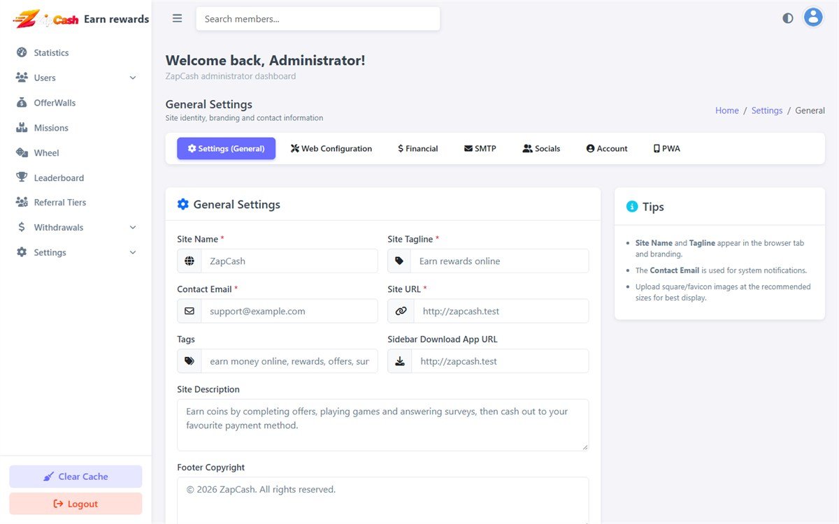Click the Site URL input field

pos(501,311)
